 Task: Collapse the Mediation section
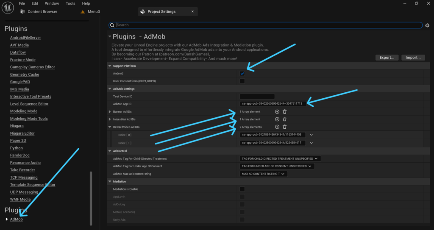click(110, 182)
